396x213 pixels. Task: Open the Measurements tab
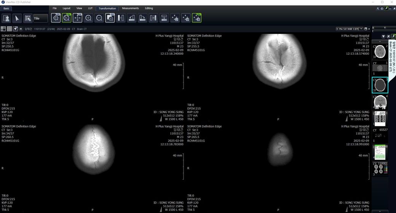130,8
